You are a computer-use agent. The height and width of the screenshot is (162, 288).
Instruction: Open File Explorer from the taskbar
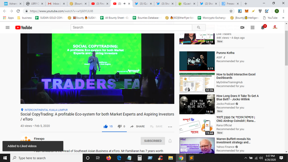pos(171,158)
